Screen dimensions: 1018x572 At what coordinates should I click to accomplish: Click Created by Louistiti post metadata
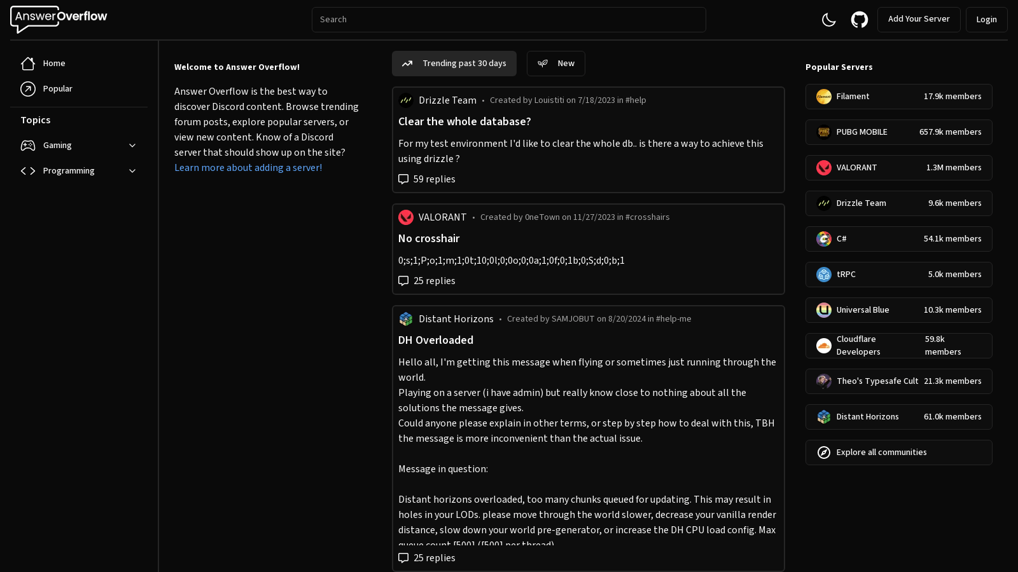[568, 100]
